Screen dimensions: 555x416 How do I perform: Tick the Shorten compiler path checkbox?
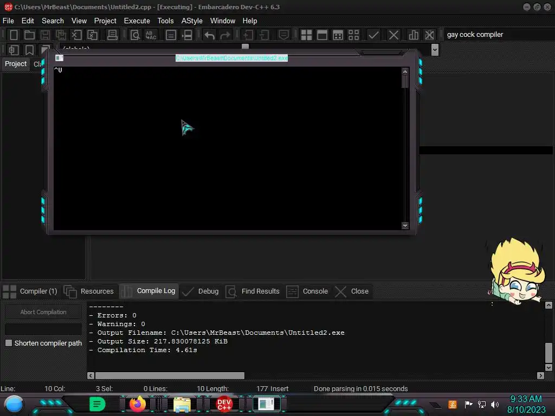(9, 343)
